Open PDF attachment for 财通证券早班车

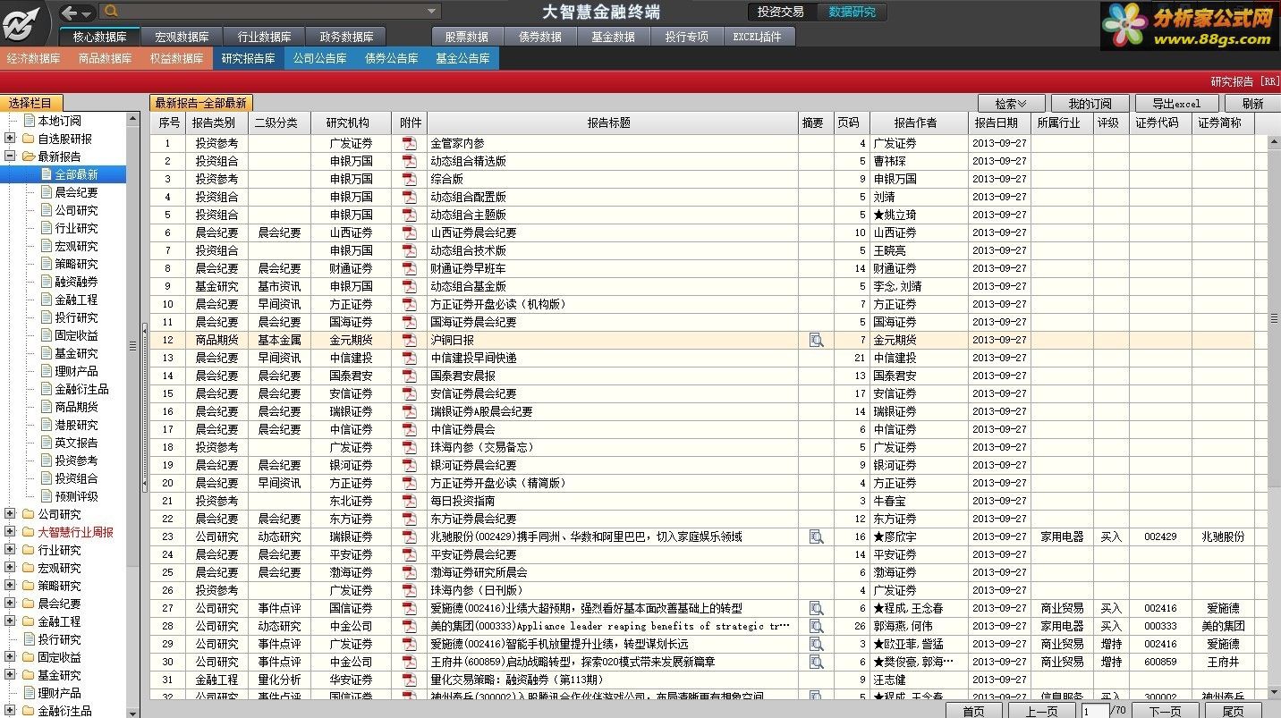pyautogui.click(x=410, y=268)
